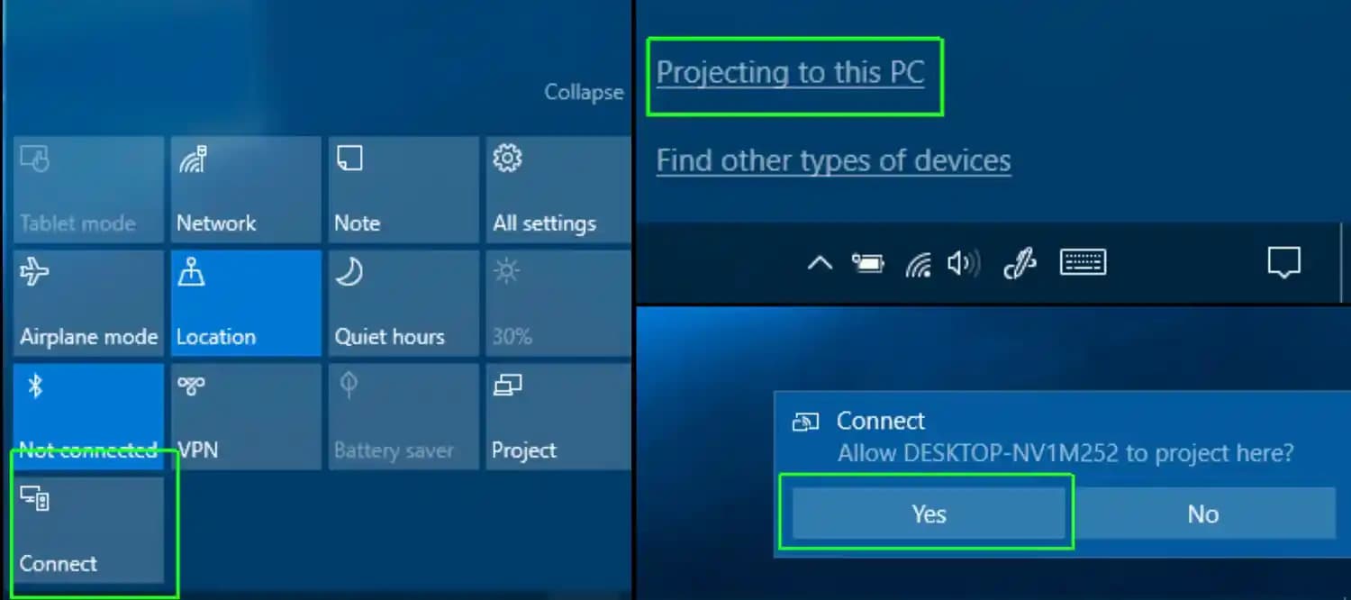
Task: Open the touch keyboard from the tray
Action: point(1083,262)
